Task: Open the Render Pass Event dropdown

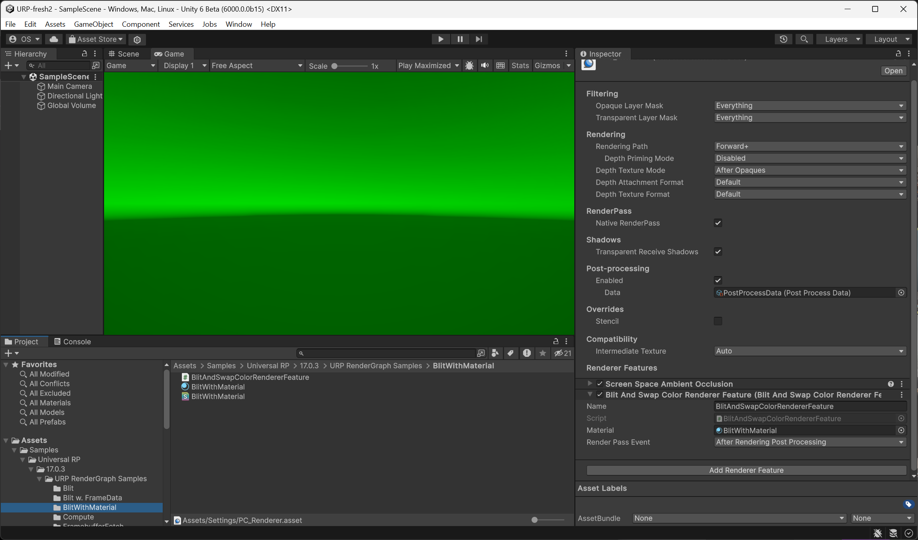Action: [810, 442]
